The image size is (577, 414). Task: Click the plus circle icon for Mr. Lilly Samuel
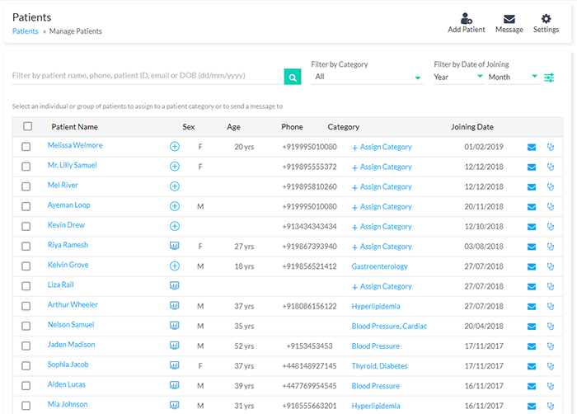(x=175, y=167)
